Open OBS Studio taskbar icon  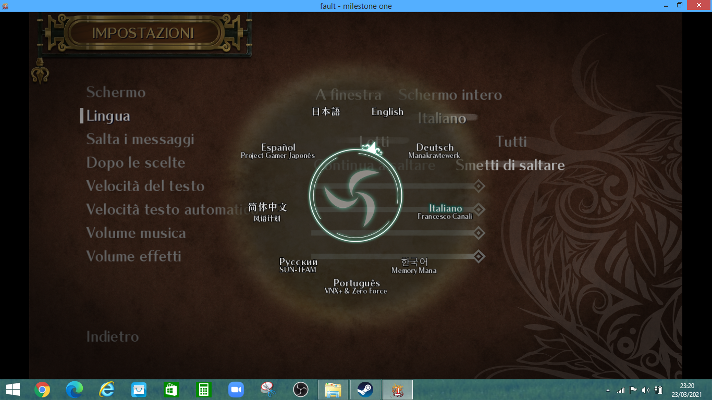pyautogui.click(x=301, y=390)
